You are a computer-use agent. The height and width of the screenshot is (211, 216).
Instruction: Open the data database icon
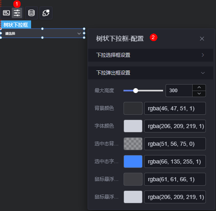[31, 13]
